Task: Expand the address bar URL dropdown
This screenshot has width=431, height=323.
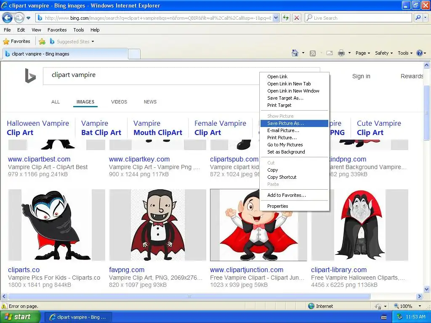Action: pyautogui.click(x=276, y=18)
